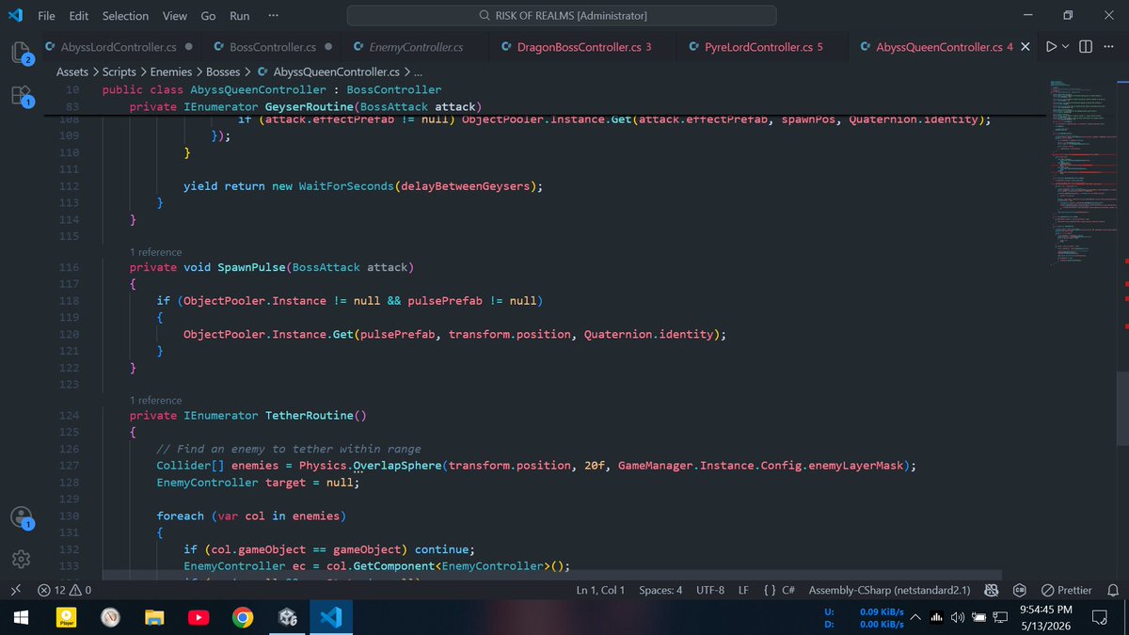Click the Bosses breadcrumb segment
Screen dimensions: 1129x635
223,71
